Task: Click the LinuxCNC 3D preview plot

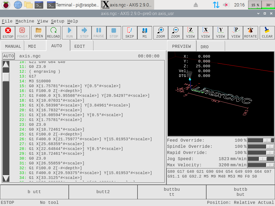Action: point(221,94)
